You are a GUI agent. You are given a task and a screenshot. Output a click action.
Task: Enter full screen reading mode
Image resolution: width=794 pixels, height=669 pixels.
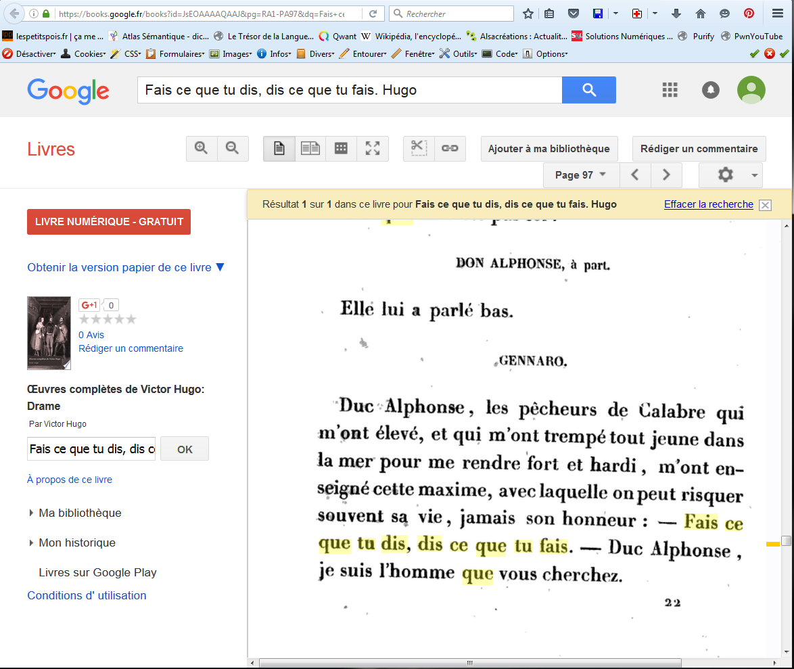373,149
